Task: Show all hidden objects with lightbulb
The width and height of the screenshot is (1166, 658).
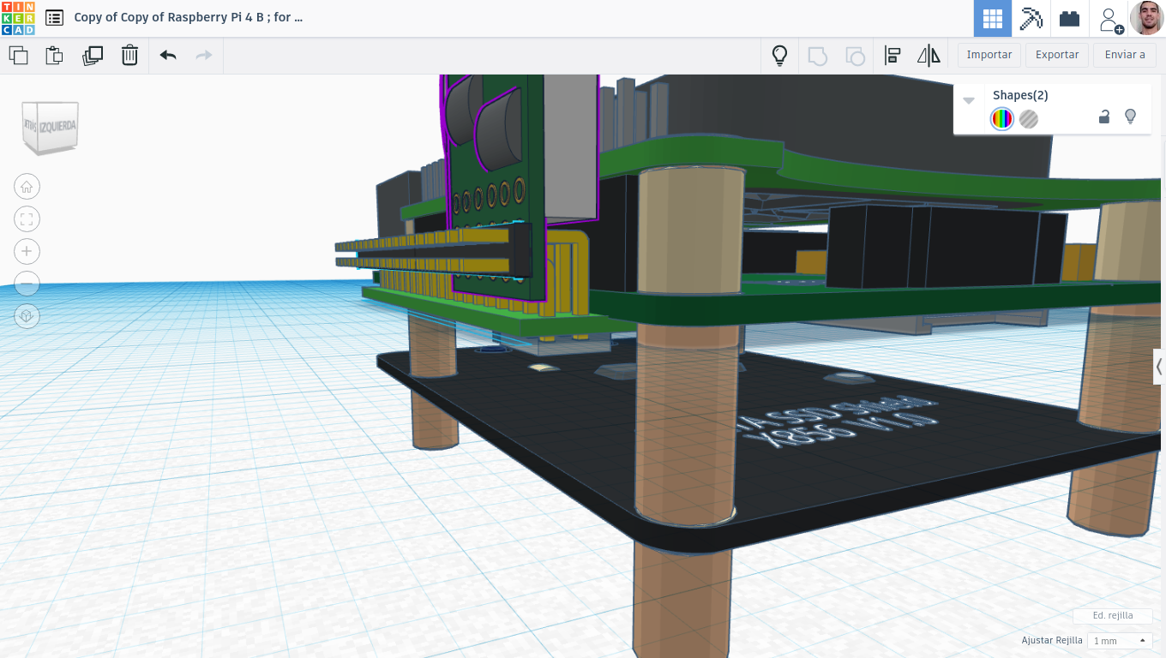Action: 779,56
